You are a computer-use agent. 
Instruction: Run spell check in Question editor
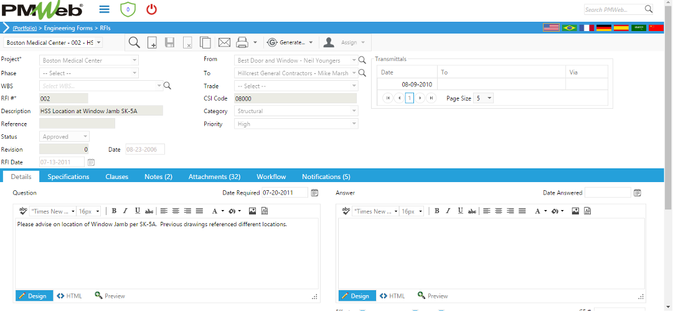pos(23,211)
